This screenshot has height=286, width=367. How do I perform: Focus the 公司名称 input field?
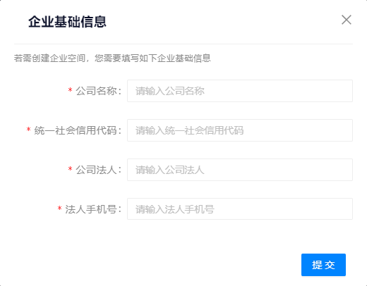240,91
